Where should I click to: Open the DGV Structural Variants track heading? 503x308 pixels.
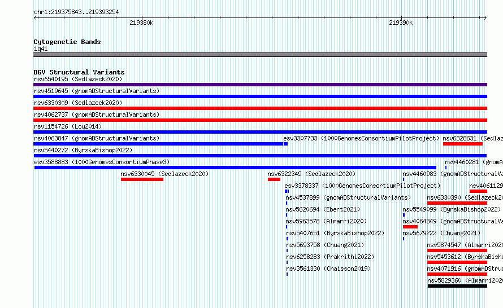pos(79,72)
